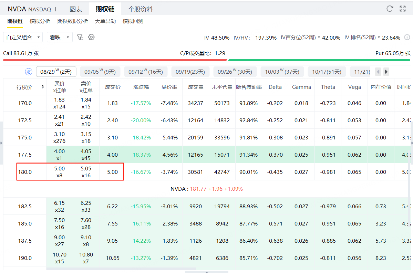Open the option filter funnel icon
The height and width of the screenshot is (273, 413).
[80, 37]
